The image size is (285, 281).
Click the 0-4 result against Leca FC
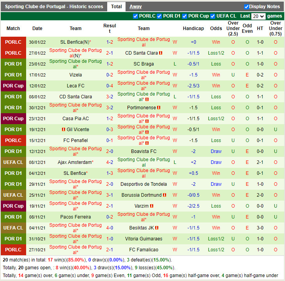(x=110, y=86)
